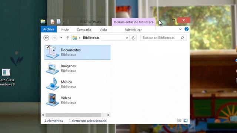Open the Administrar ribbon tab
This screenshot has width=237, height=133.
point(133,30)
